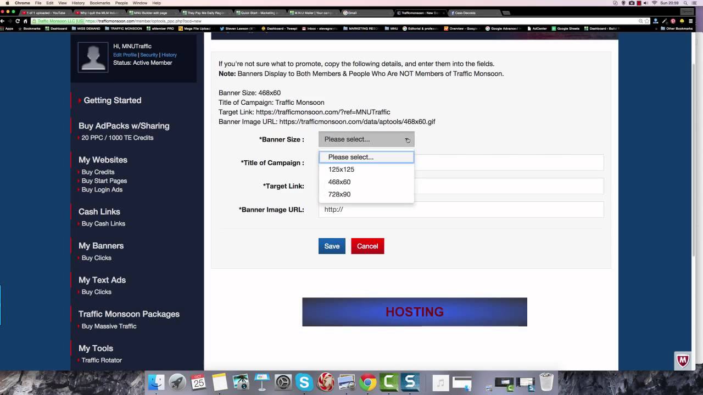The image size is (703, 395).
Task: Open the profile History link
Action: 169,55
